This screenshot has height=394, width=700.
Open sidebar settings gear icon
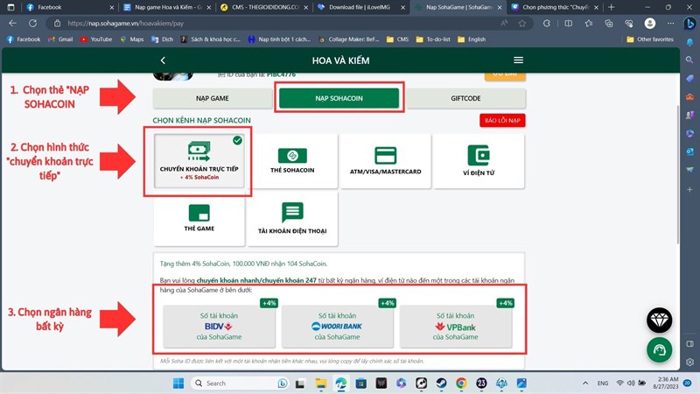pyautogui.click(x=689, y=362)
